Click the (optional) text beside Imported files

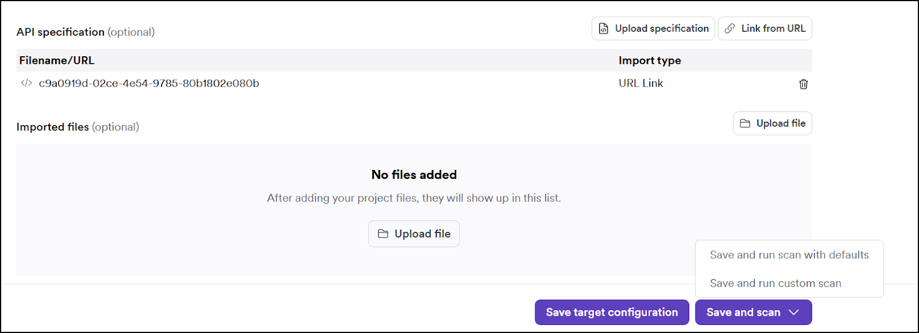(115, 127)
